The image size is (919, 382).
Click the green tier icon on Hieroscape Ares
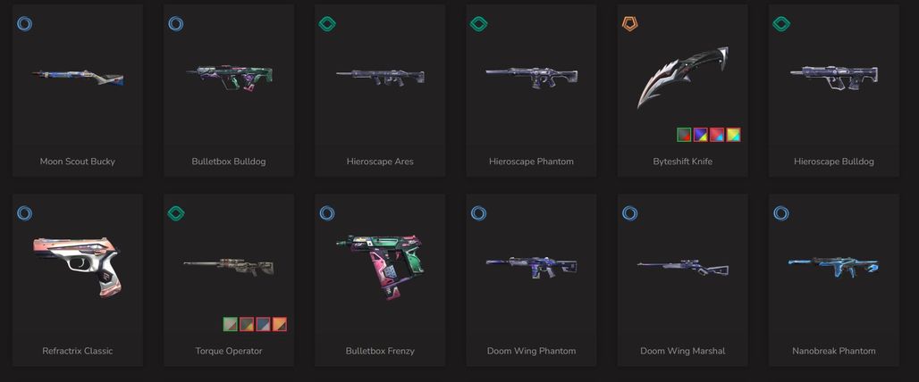pyautogui.click(x=327, y=24)
